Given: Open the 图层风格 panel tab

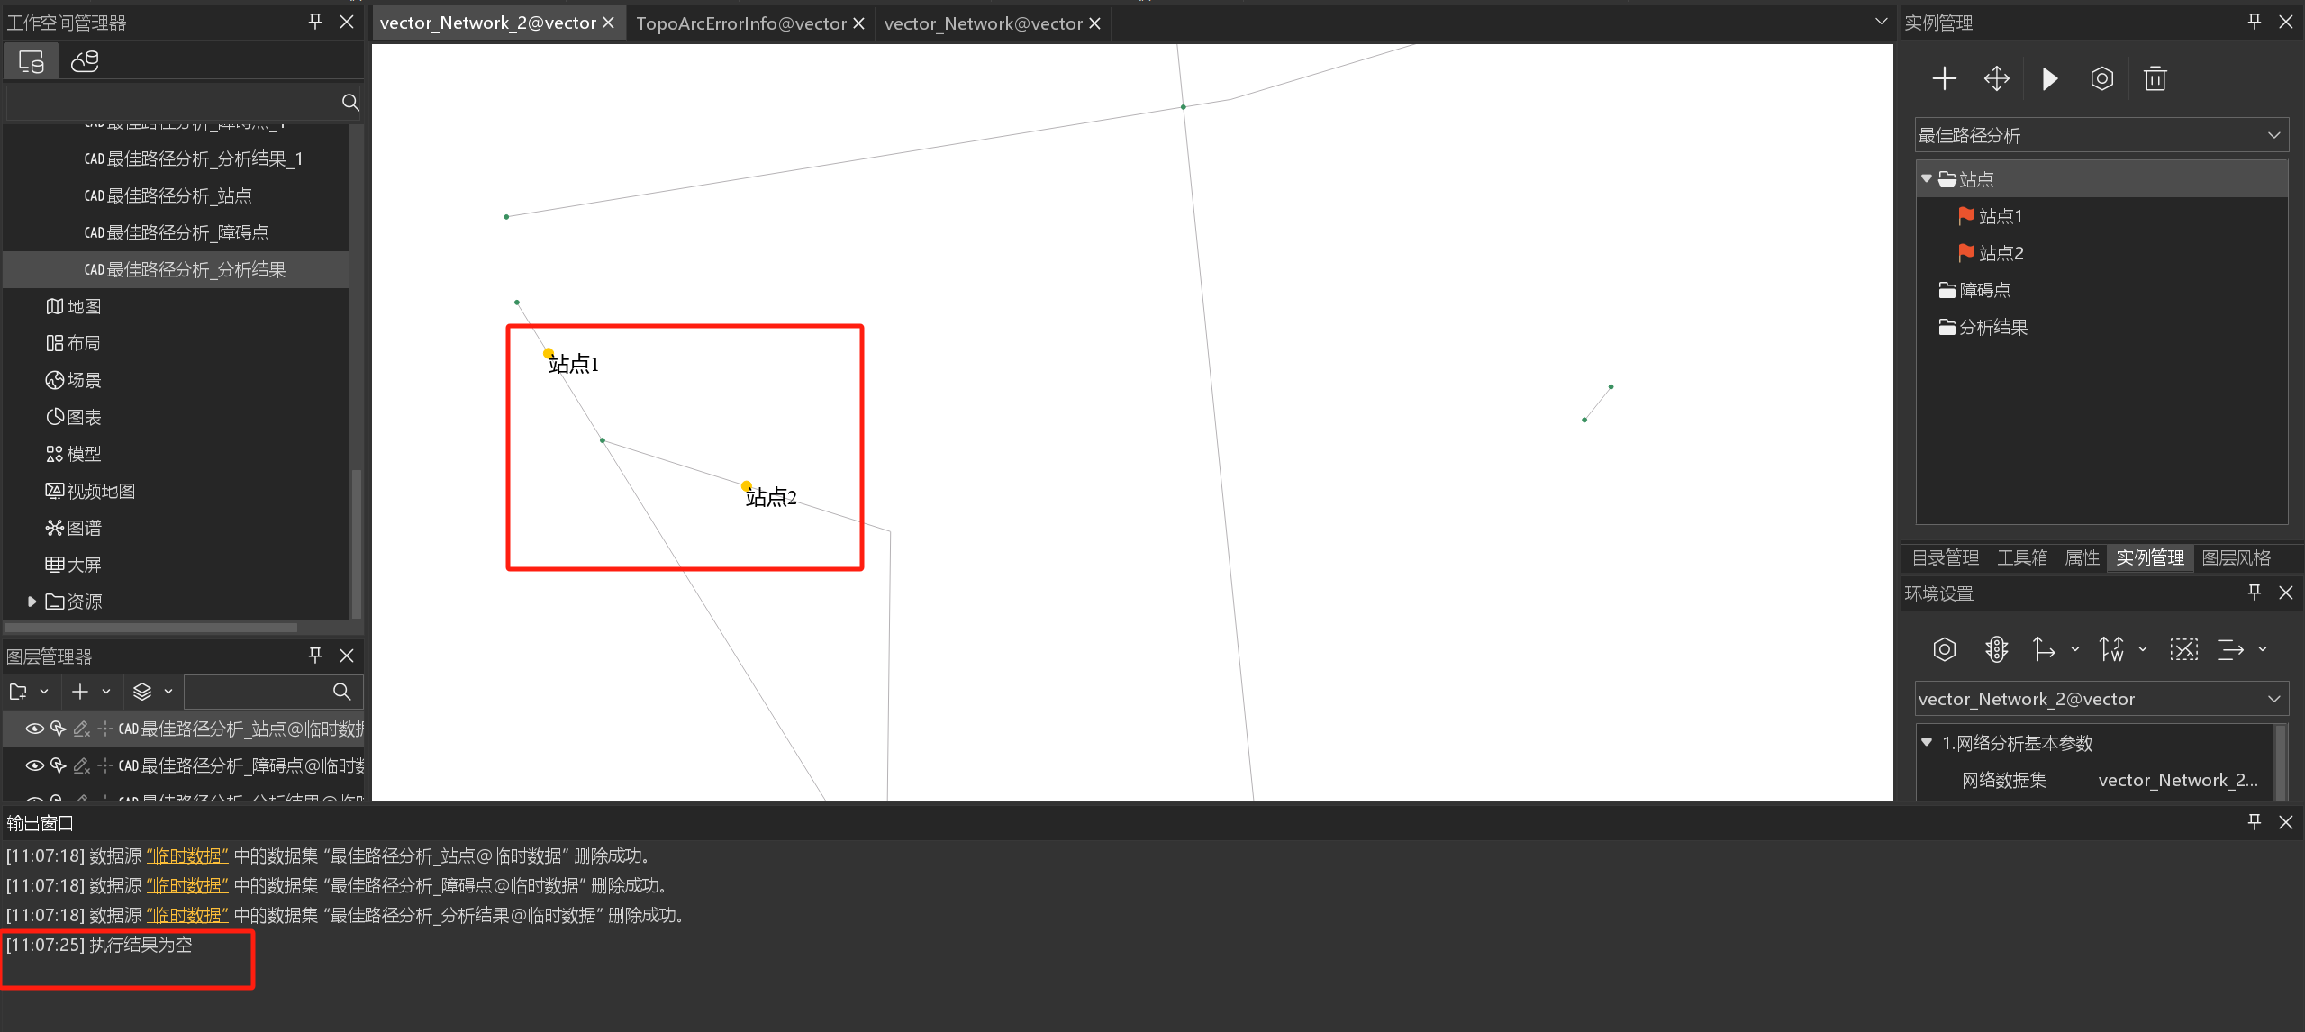Looking at the screenshot, I should tap(2236, 557).
